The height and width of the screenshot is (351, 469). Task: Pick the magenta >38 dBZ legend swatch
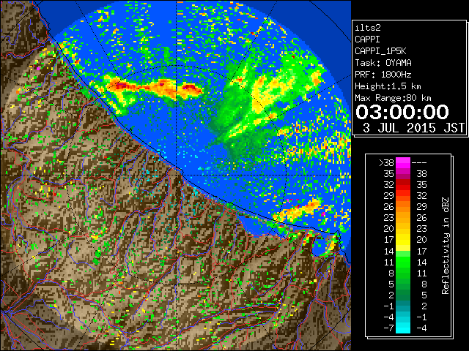pos(403,163)
